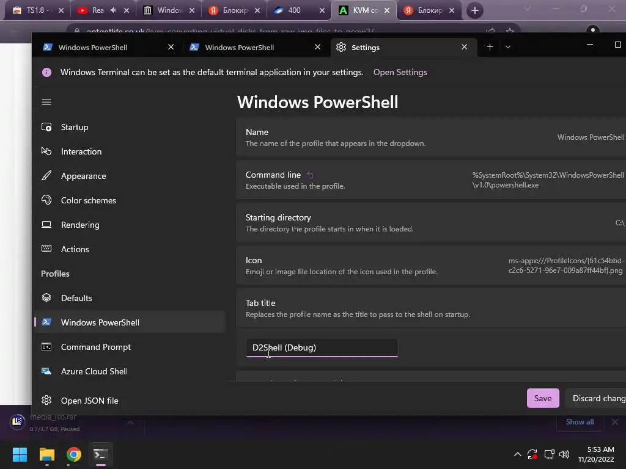Open File Explorer from the taskbar

(x=46, y=454)
